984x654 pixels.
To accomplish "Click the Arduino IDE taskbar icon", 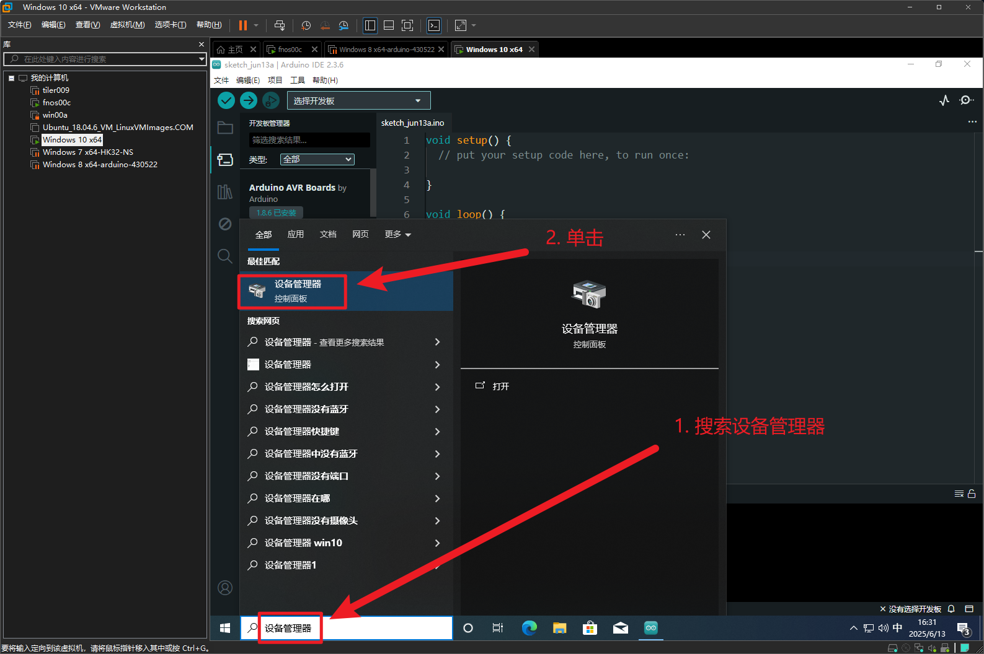I will (x=651, y=628).
